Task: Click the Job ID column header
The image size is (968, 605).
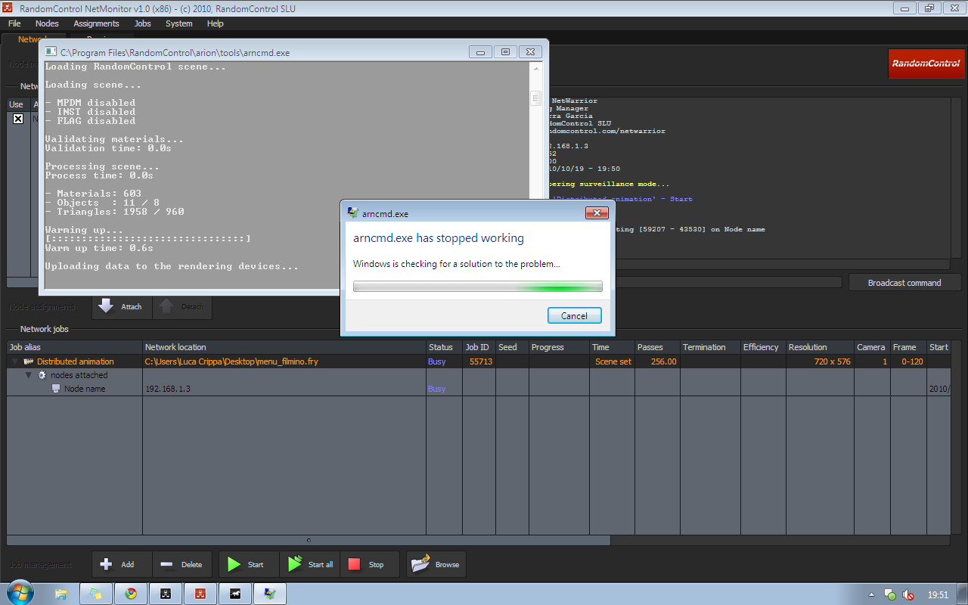Action: pyautogui.click(x=479, y=347)
